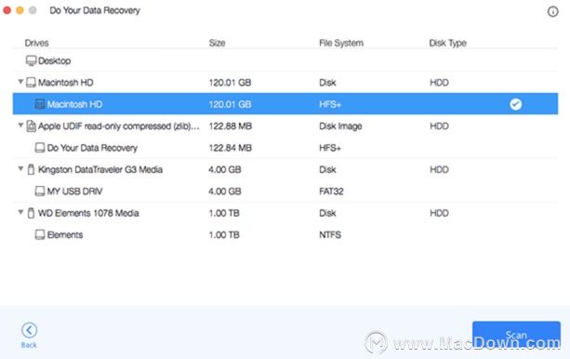Viewport: 570px width, 359px height.
Task: Sort by the File System column header
Action: (341, 43)
